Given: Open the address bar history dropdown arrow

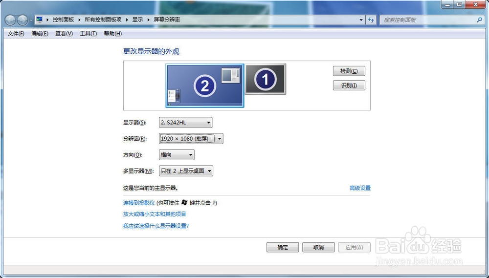Looking at the screenshot, I should 361,20.
